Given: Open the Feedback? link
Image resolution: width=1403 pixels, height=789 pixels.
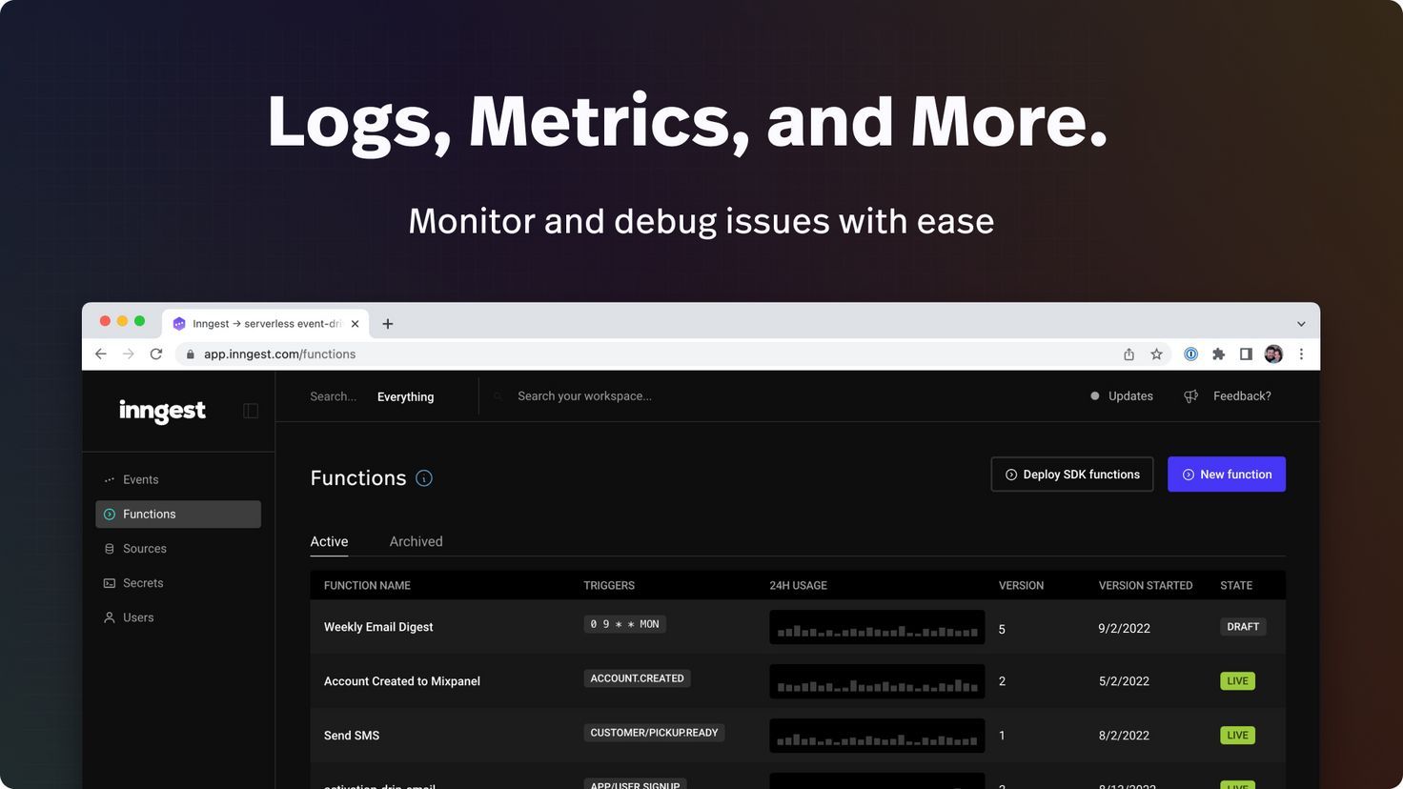Looking at the screenshot, I should coord(1242,396).
